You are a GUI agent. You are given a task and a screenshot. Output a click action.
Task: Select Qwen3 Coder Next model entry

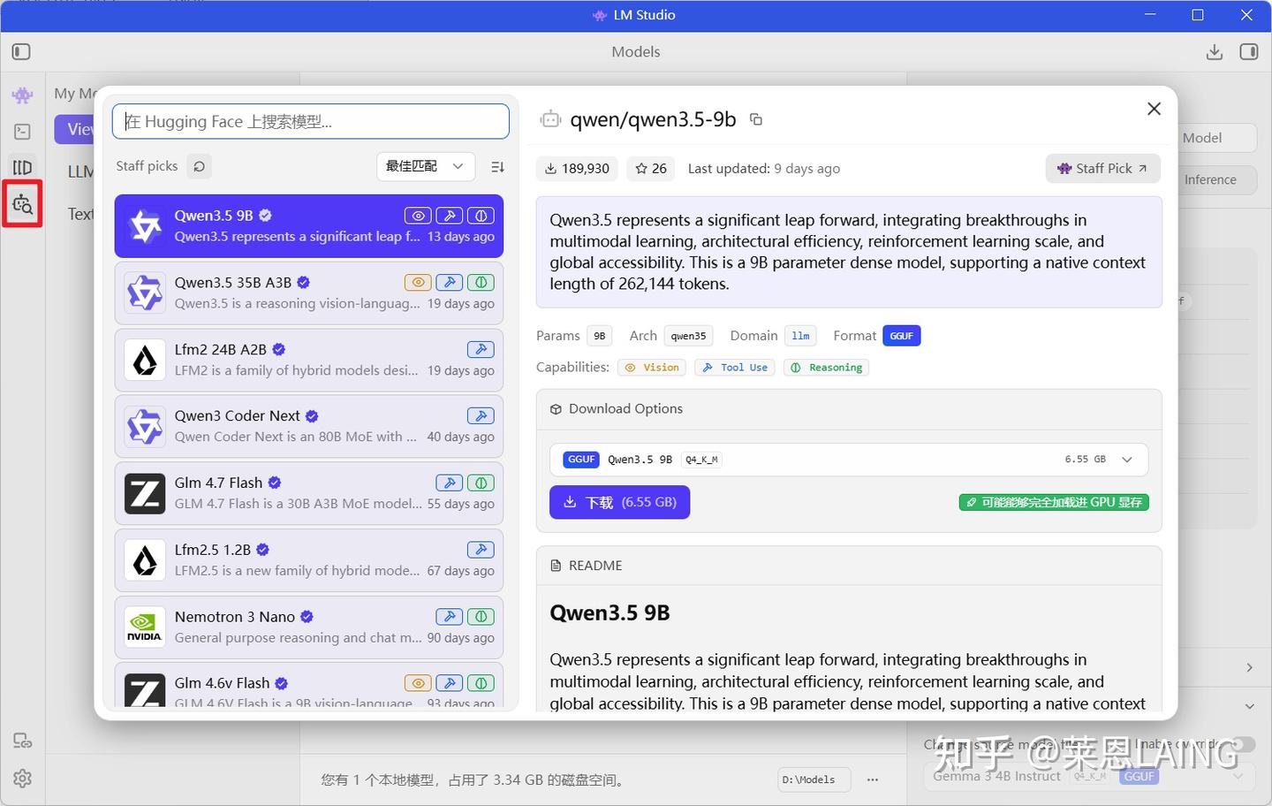(x=309, y=427)
